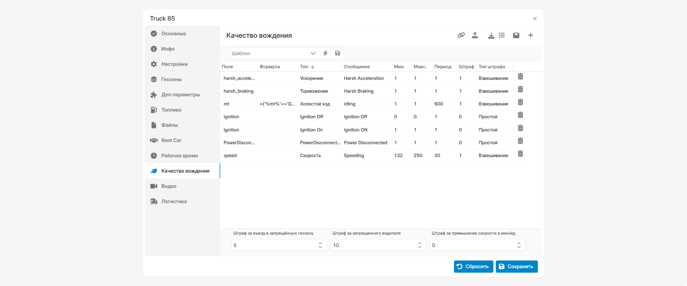687x286 pixels.
Task: Delete the harsh_braking row
Action: [520, 89]
